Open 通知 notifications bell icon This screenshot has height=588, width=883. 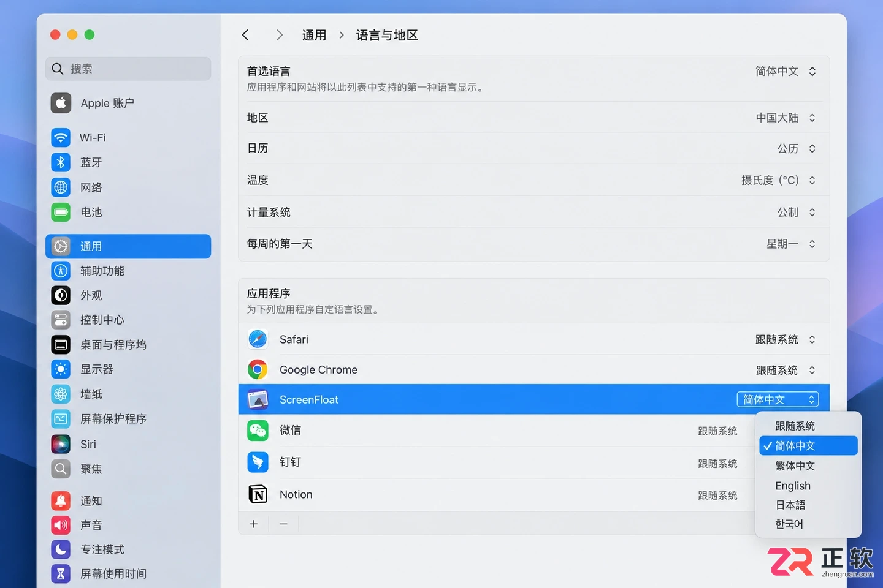click(x=61, y=501)
